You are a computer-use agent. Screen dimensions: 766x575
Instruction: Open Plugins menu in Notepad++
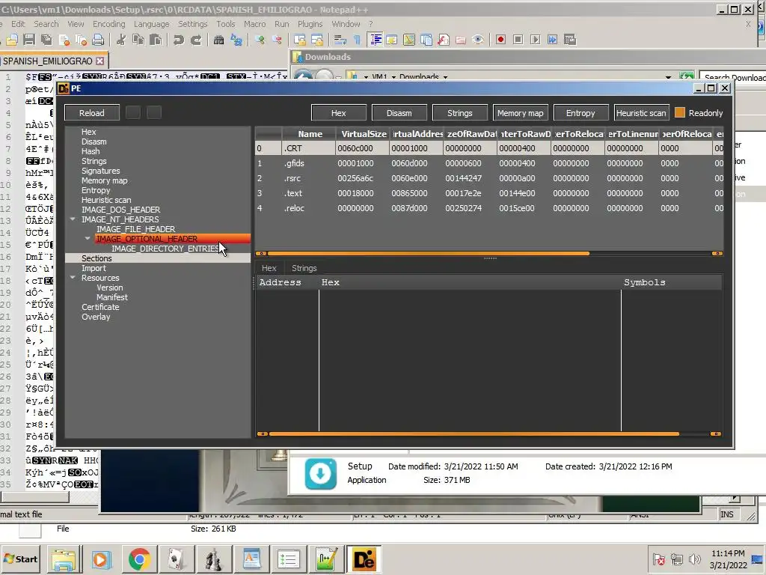[x=310, y=24]
